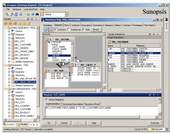
Task: Open the Global context dropdown
Action: [66, 14]
